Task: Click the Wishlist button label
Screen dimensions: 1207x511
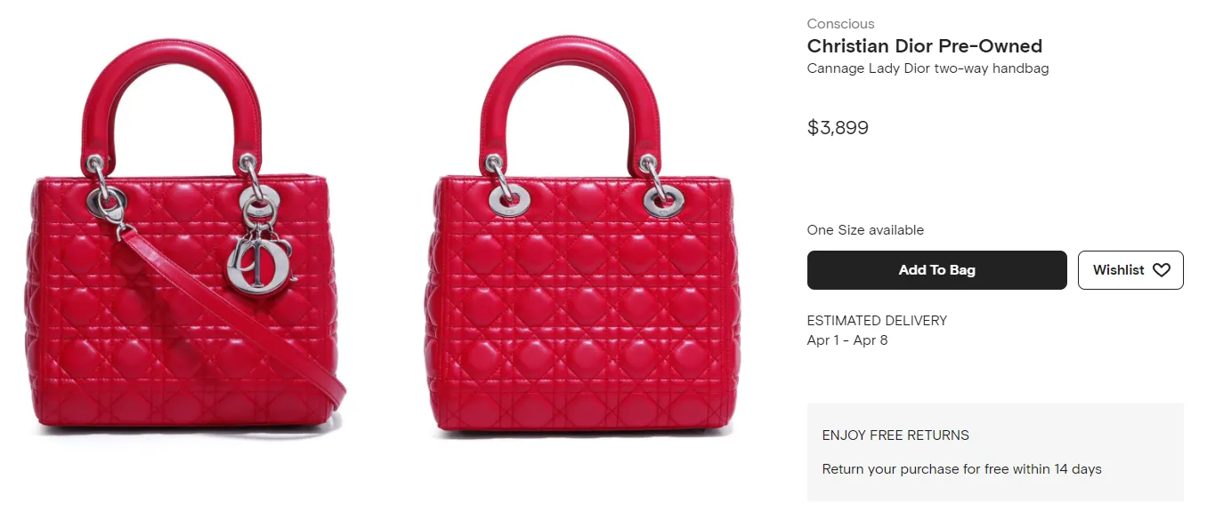Action: tap(1119, 270)
